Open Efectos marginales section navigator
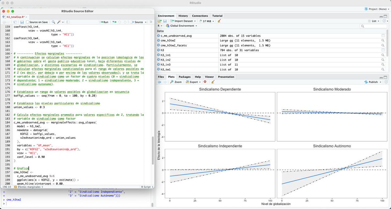 click(29, 187)
